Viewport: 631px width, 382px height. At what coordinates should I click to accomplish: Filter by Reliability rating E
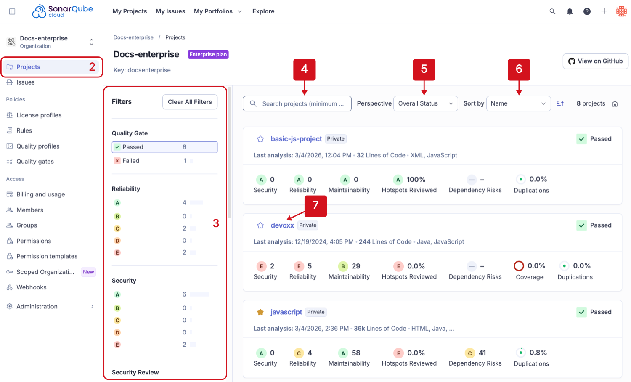pos(164,252)
